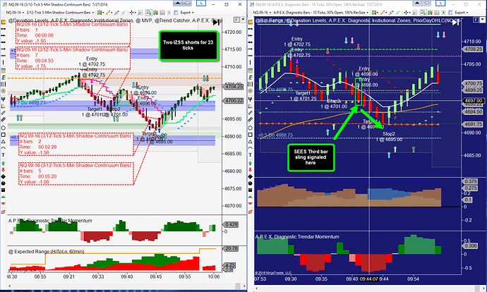Toggle the F button on right chart panel
The width and height of the screenshot is (487, 292).
click(x=476, y=20)
